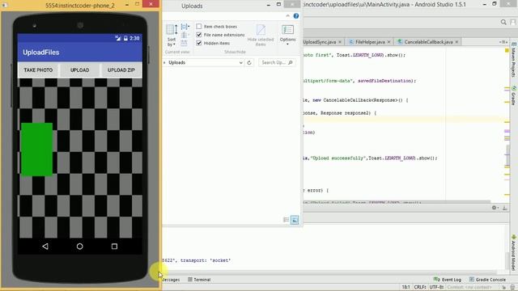This screenshot has height=291, width=518.
Task: Click Size all columns to fit icon
Action: tap(184, 43)
